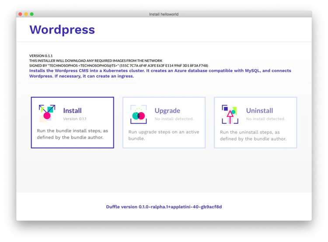The width and height of the screenshot is (328, 242).
Task: Click 'Version 0.1.1' under the Install title
Action: (75, 119)
